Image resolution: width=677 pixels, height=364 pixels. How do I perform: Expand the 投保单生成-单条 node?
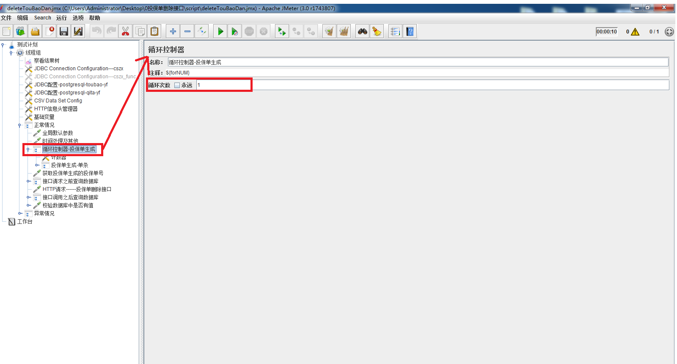pos(37,165)
